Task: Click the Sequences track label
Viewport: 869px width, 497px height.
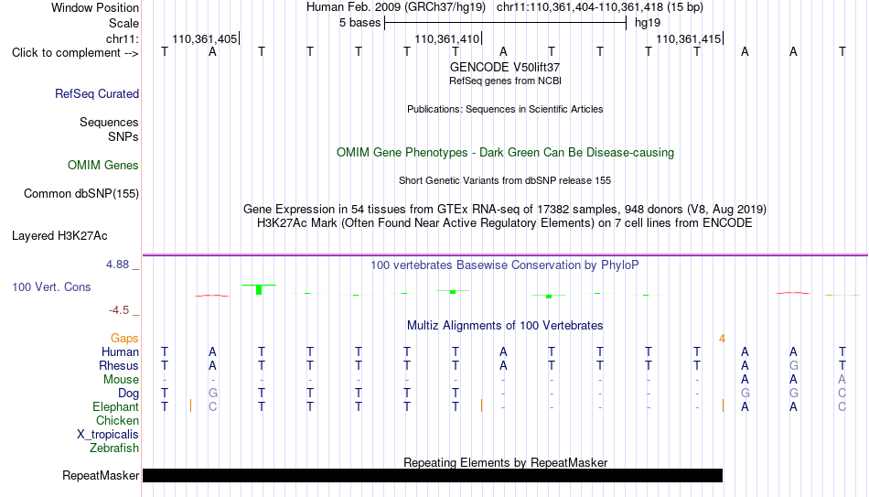Action: pos(109,122)
